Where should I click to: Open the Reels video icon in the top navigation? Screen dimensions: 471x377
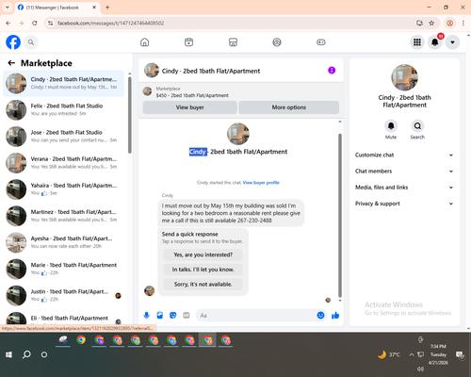coord(188,42)
